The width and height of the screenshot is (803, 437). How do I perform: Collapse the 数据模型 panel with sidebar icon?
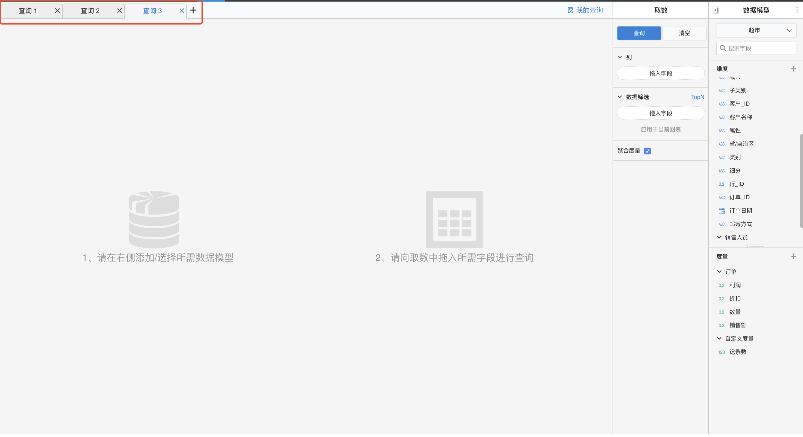coord(716,10)
